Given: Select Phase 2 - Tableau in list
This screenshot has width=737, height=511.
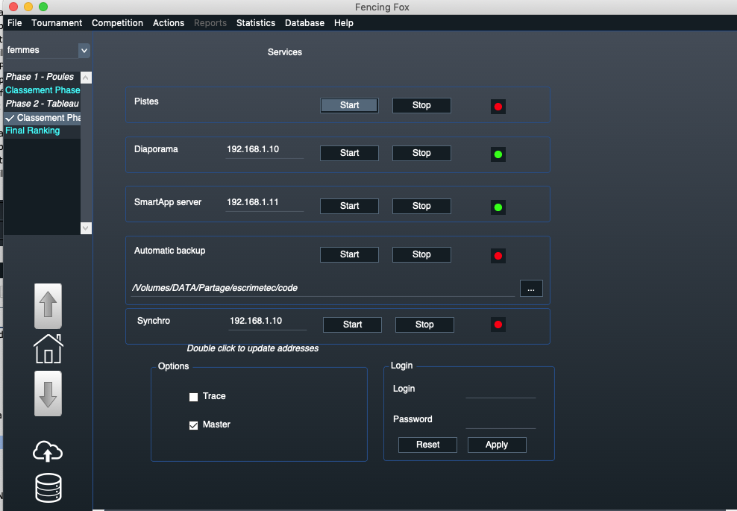Looking at the screenshot, I should coord(43,104).
